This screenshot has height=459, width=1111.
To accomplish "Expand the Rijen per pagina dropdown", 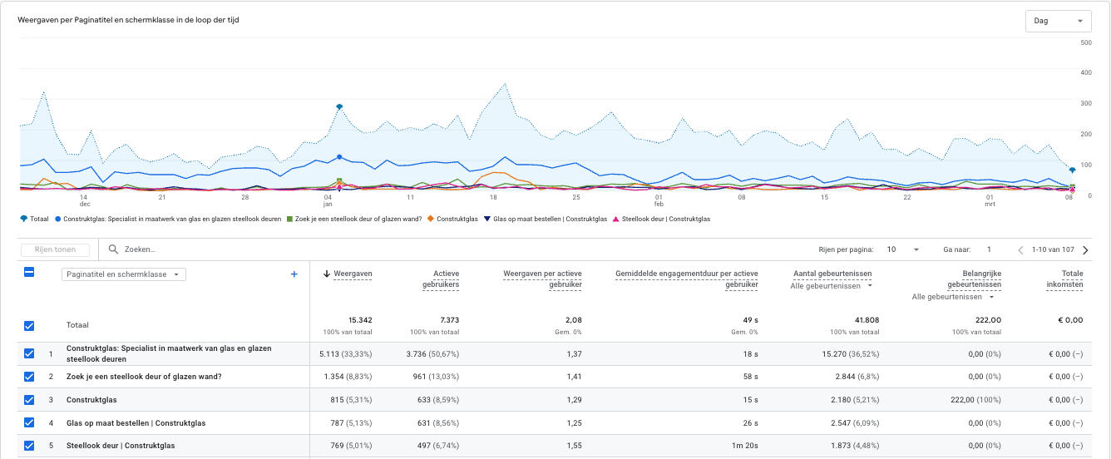I will click(x=902, y=249).
